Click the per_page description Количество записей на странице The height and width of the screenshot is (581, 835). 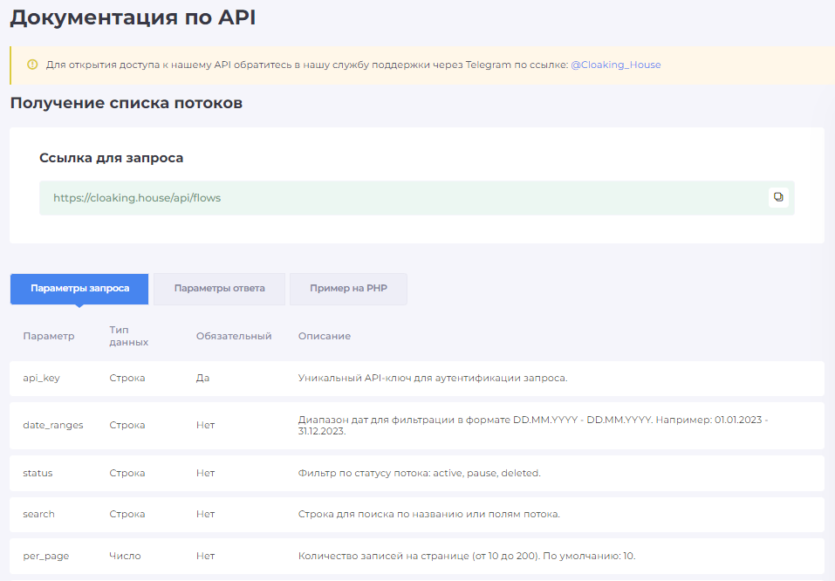tap(467, 556)
